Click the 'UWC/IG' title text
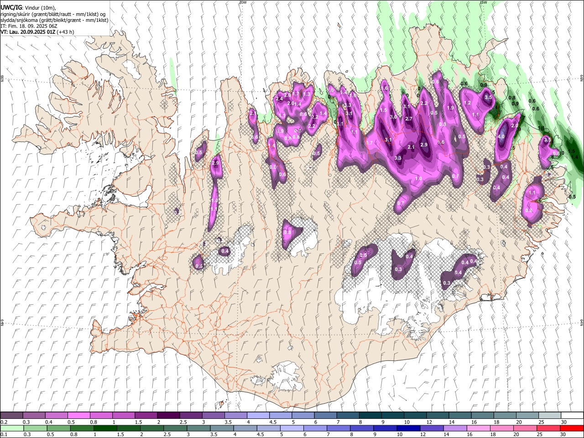Screen dimensions: 584x438 (11, 7)
